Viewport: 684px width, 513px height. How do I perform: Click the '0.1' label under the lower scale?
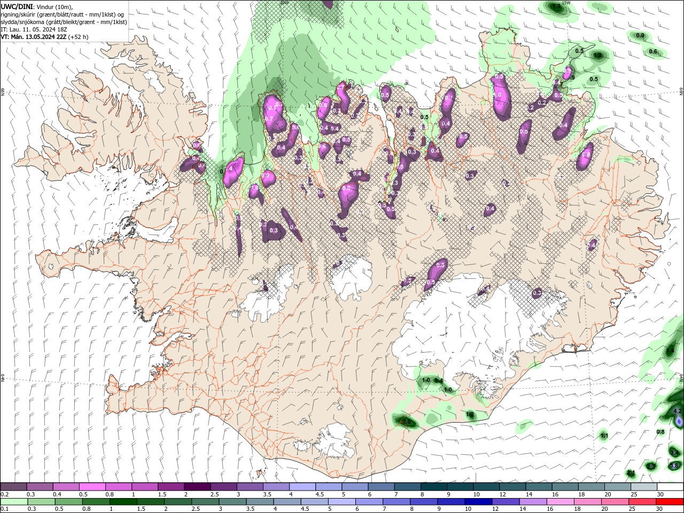(4, 509)
